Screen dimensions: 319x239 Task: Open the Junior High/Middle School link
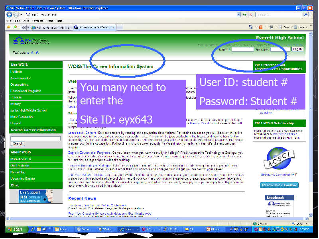[28, 110]
